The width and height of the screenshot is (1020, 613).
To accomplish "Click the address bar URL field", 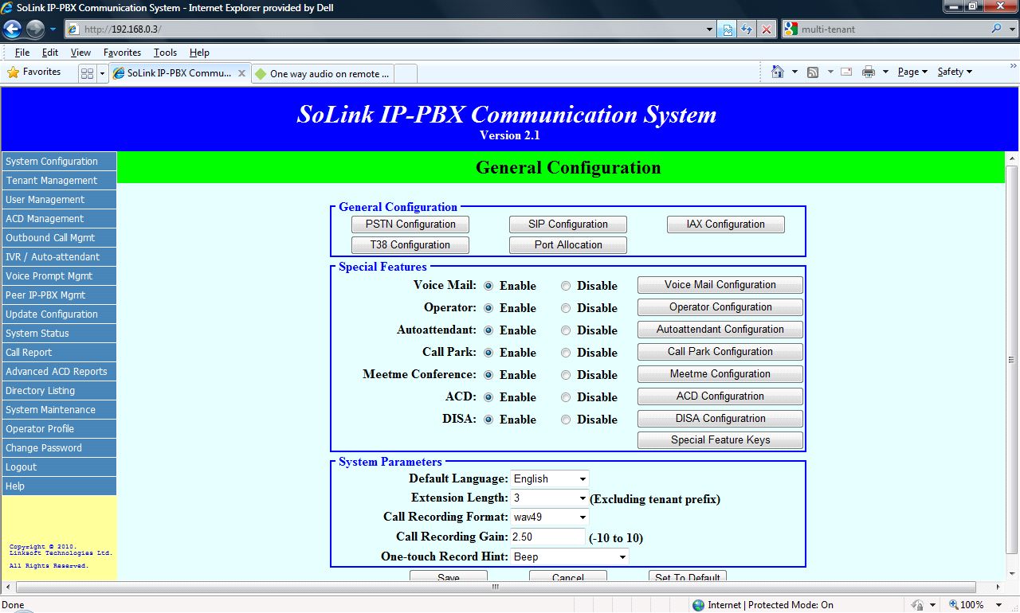I will pos(390,29).
